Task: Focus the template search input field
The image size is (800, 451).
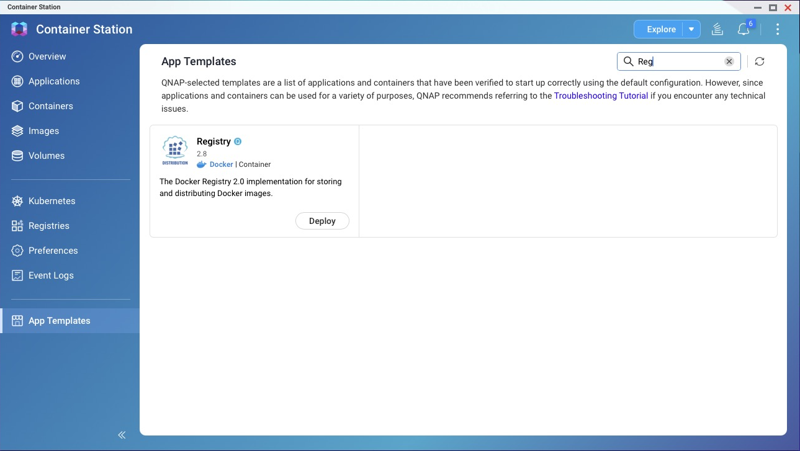Action: 679,61
